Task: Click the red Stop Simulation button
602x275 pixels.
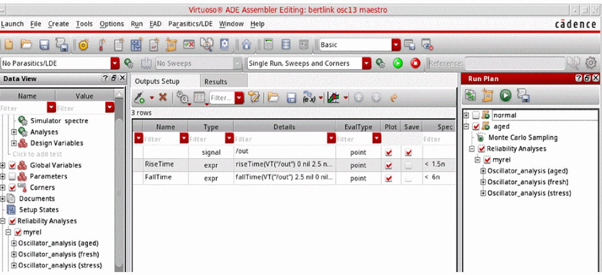Action: coord(415,63)
